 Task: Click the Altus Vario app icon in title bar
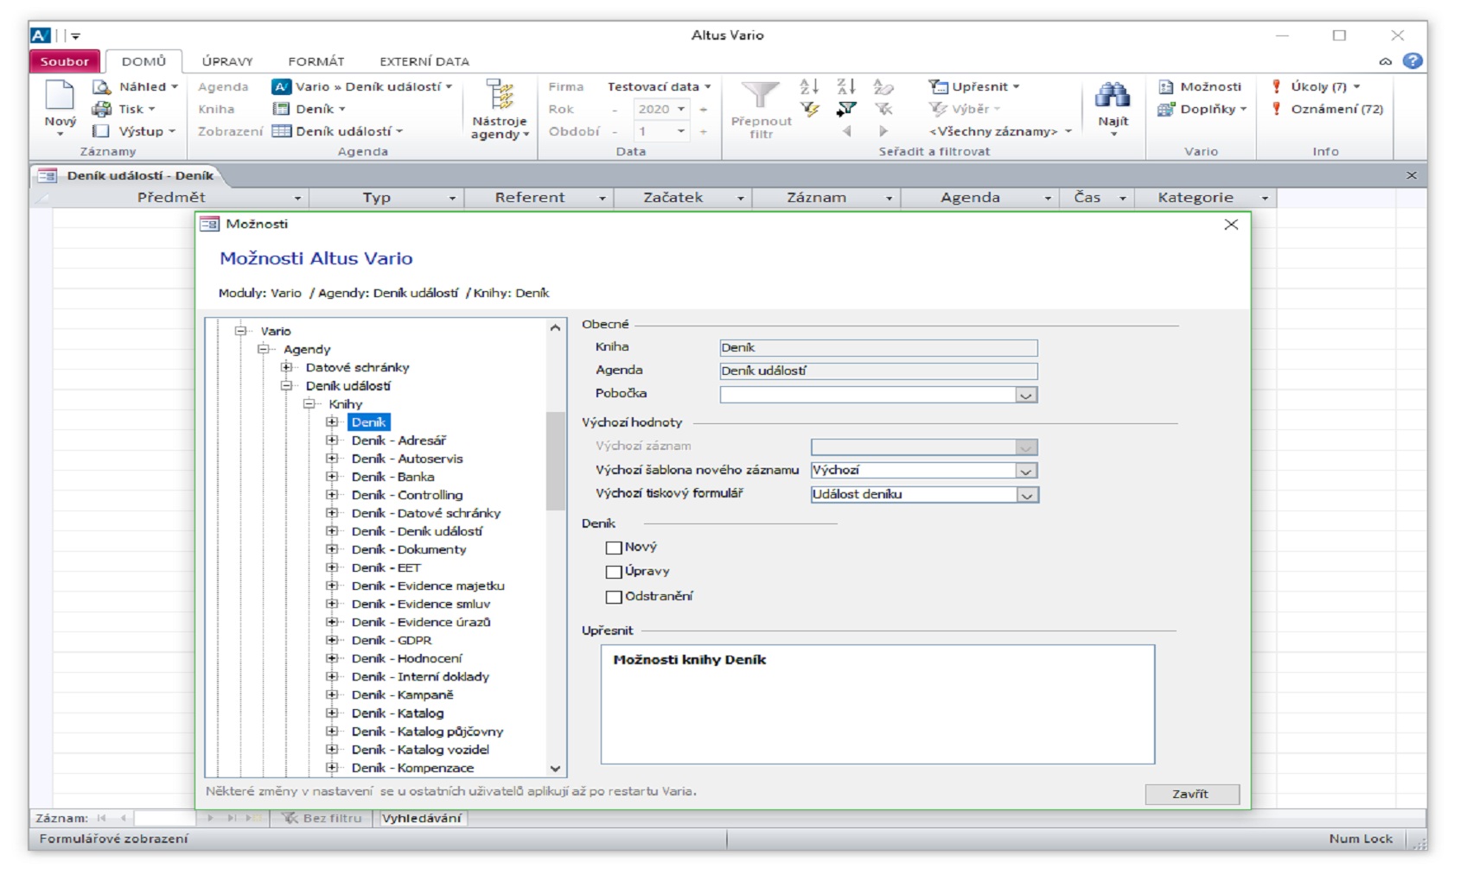tap(40, 35)
